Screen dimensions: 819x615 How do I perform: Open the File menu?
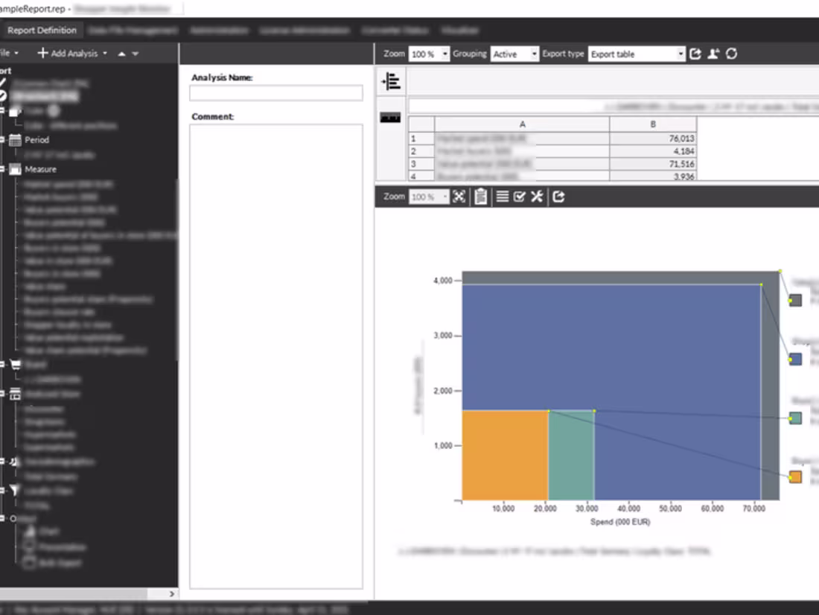[x=9, y=53]
